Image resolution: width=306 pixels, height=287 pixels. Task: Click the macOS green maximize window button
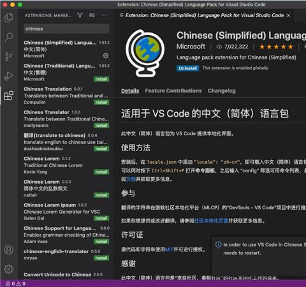(20, 4)
